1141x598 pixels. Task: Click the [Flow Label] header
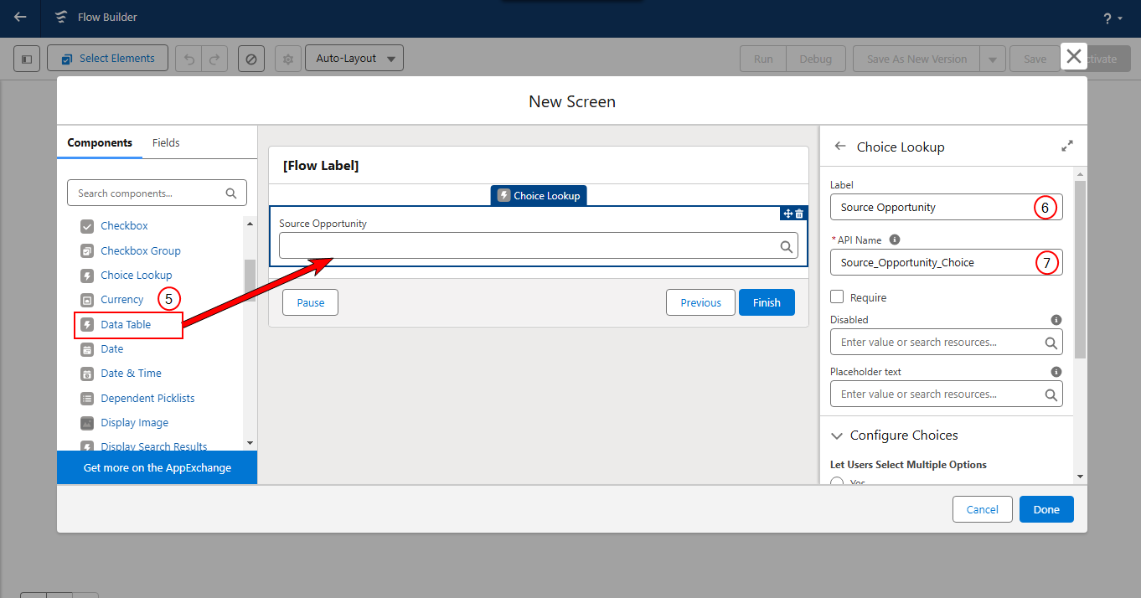(321, 166)
